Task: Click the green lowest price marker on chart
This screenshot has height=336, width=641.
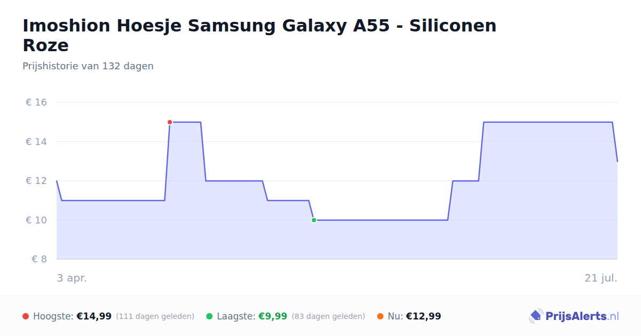Action: click(x=314, y=220)
